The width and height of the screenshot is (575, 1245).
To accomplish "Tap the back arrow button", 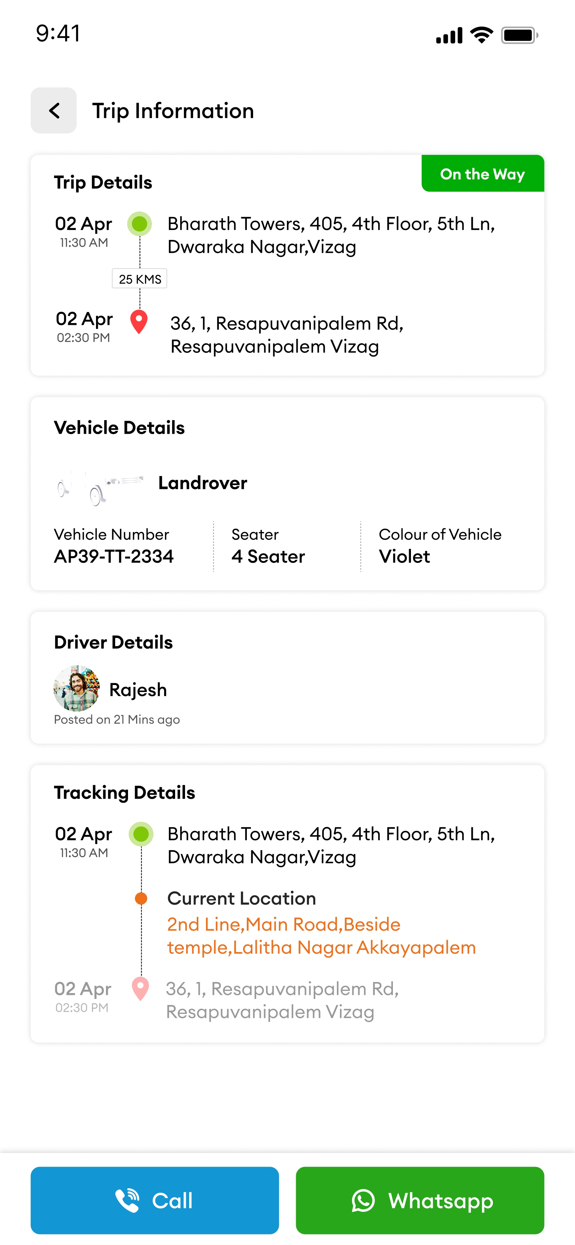I will [54, 110].
